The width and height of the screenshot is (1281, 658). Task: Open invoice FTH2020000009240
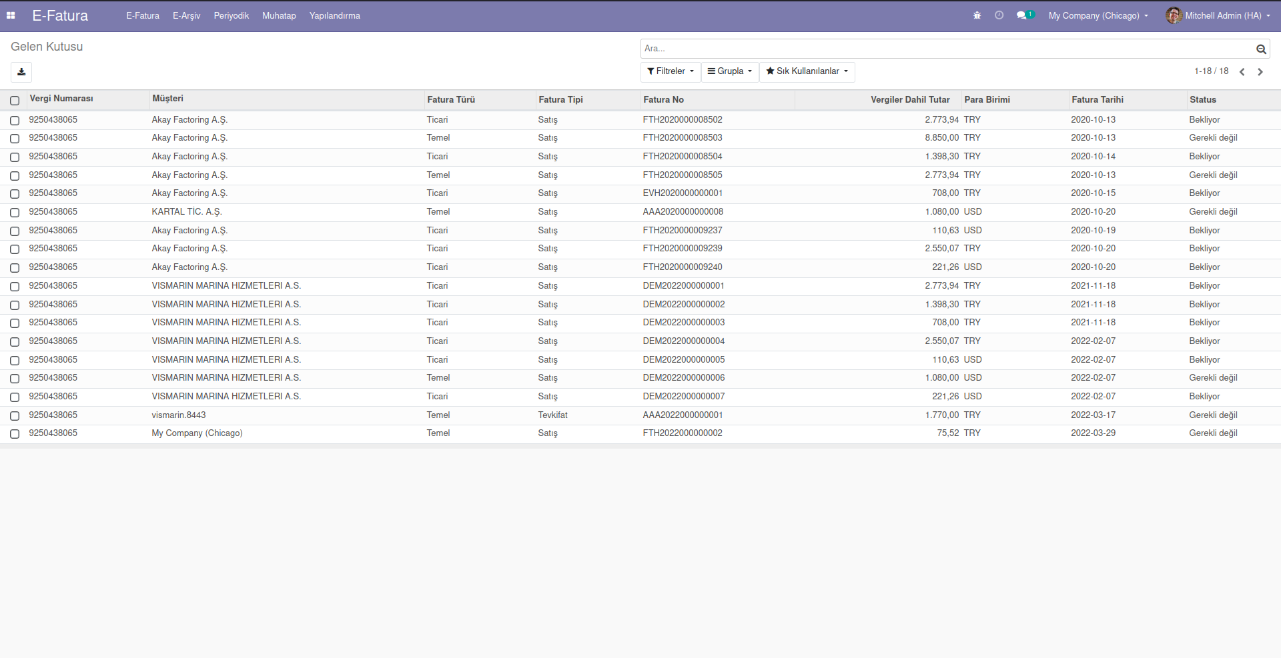683,267
